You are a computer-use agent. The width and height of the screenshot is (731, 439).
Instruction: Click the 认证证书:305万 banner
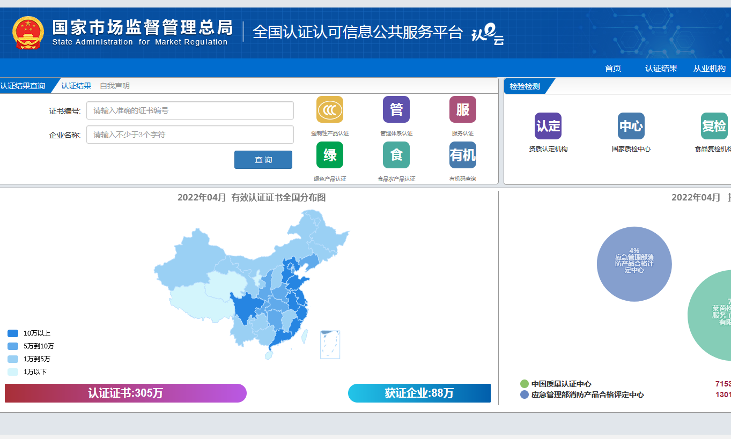[125, 393]
